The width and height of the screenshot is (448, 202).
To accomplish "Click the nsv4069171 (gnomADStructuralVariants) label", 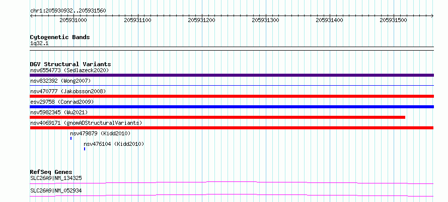I will coord(86,123).
